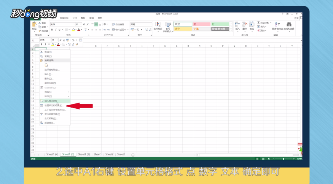This screenshot has height=184, width=333.
Task: Click the Paste clipboard icon in ribbon
Action: coord(34,24)
